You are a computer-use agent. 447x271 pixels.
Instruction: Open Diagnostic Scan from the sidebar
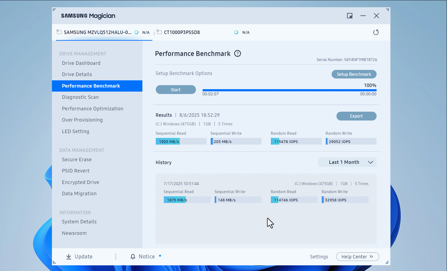pyautogui.click(x=80, y=97)
